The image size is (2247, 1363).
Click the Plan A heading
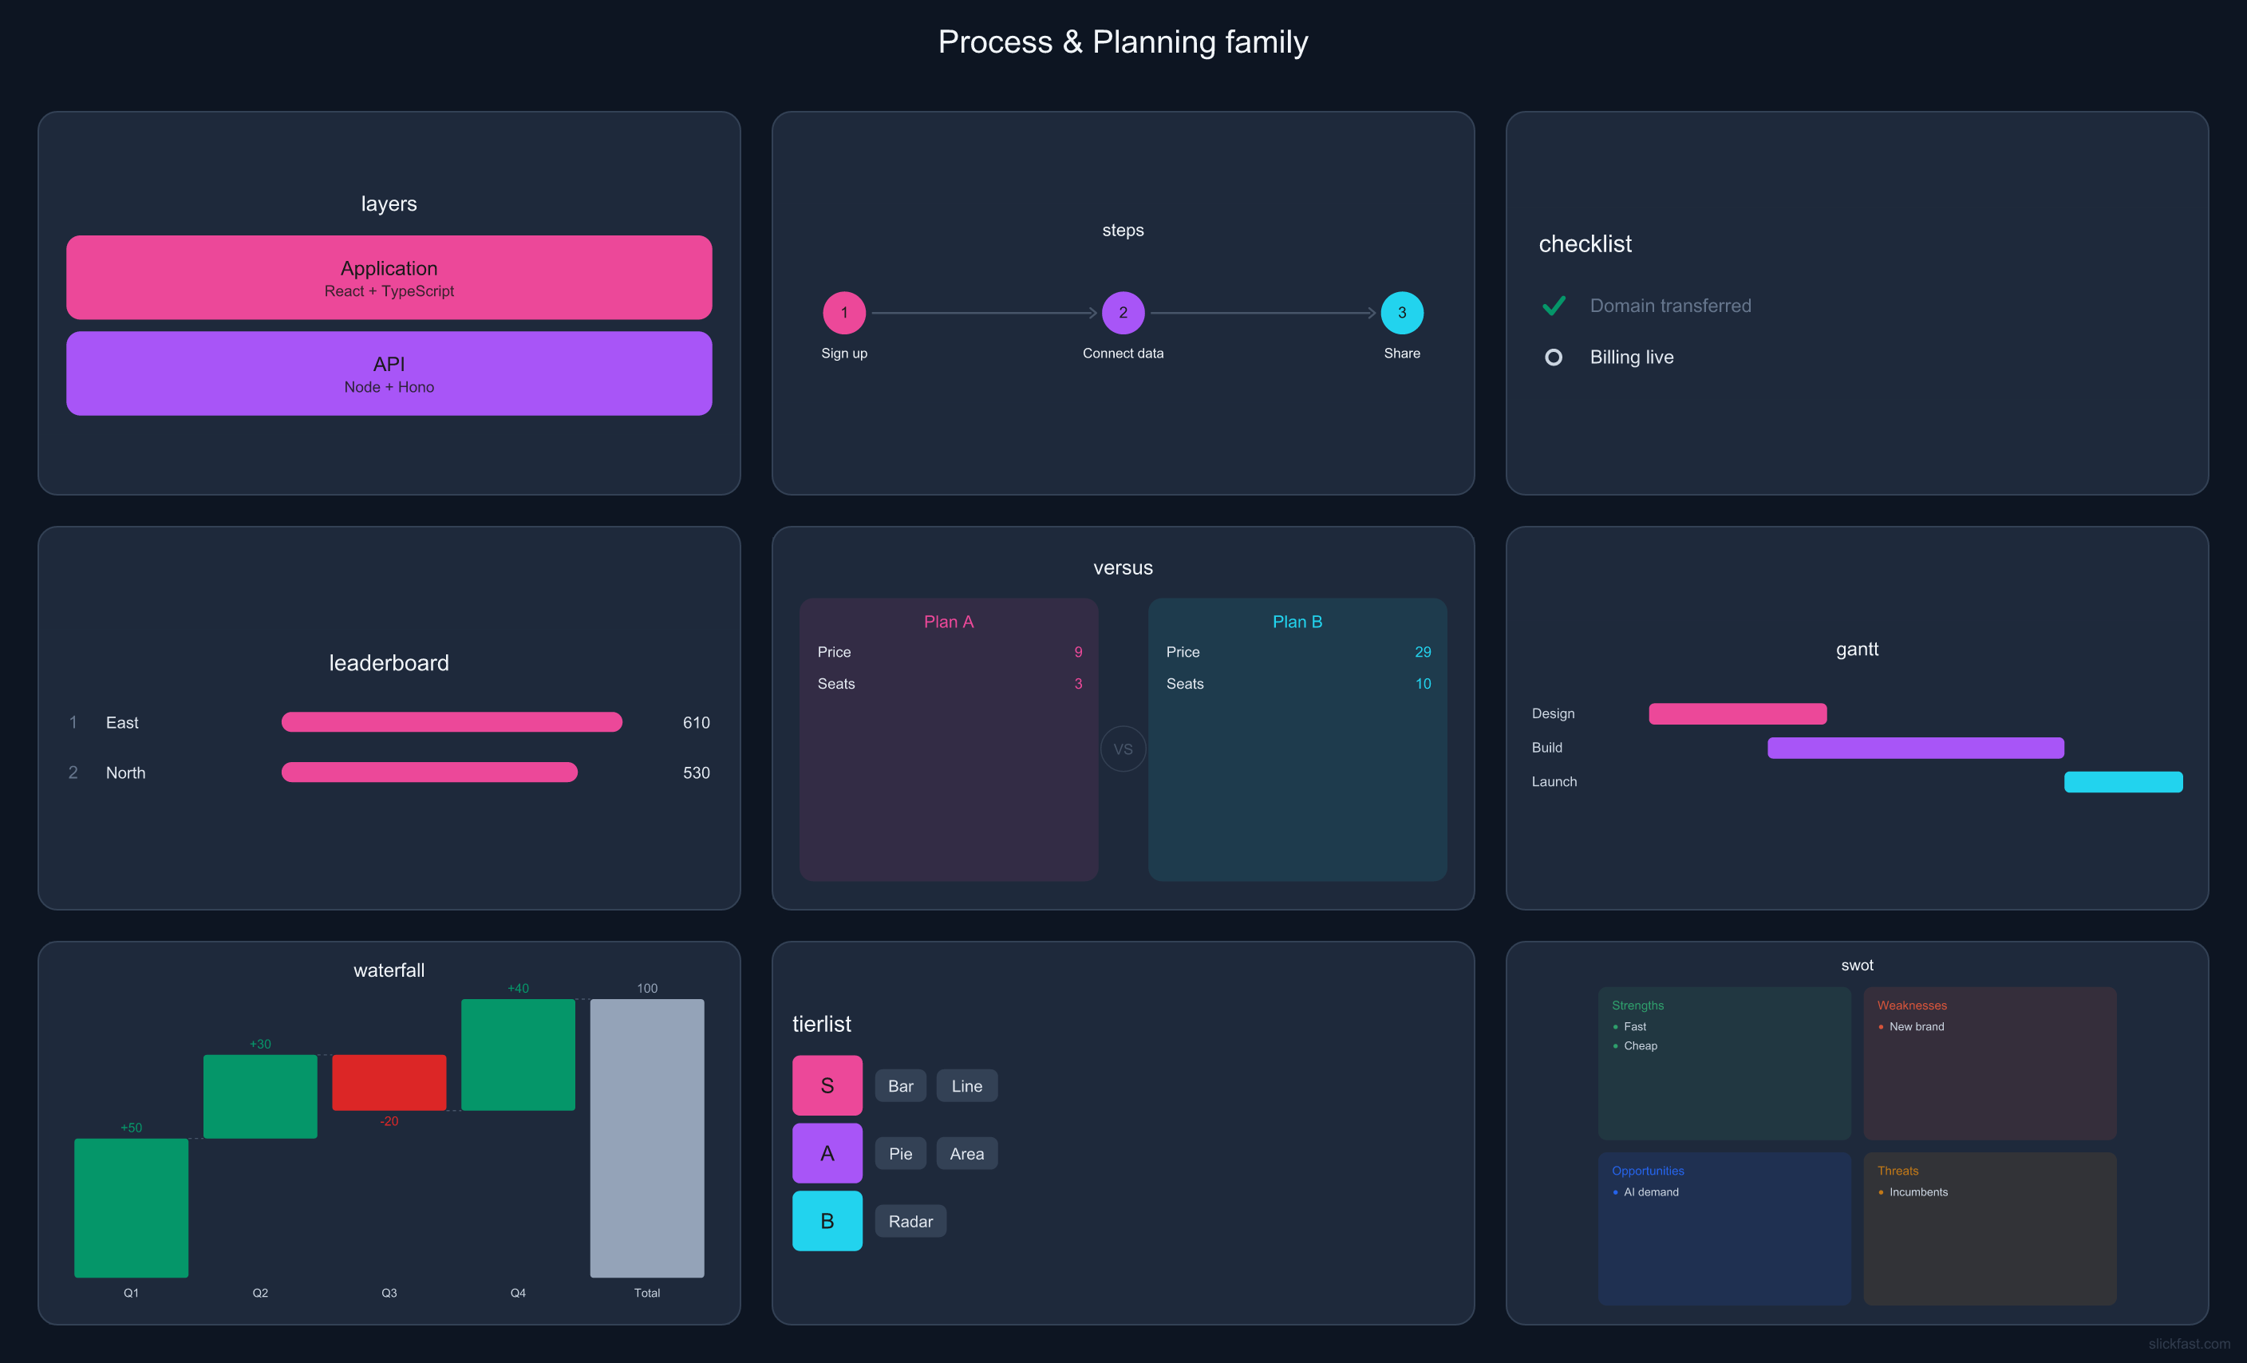tap(949, 622)
